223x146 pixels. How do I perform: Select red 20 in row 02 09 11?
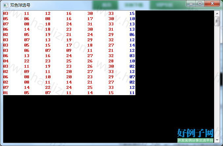pos(69,72)
